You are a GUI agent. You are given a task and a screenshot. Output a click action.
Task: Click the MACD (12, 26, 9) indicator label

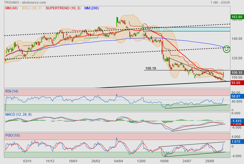coord(18,115)
